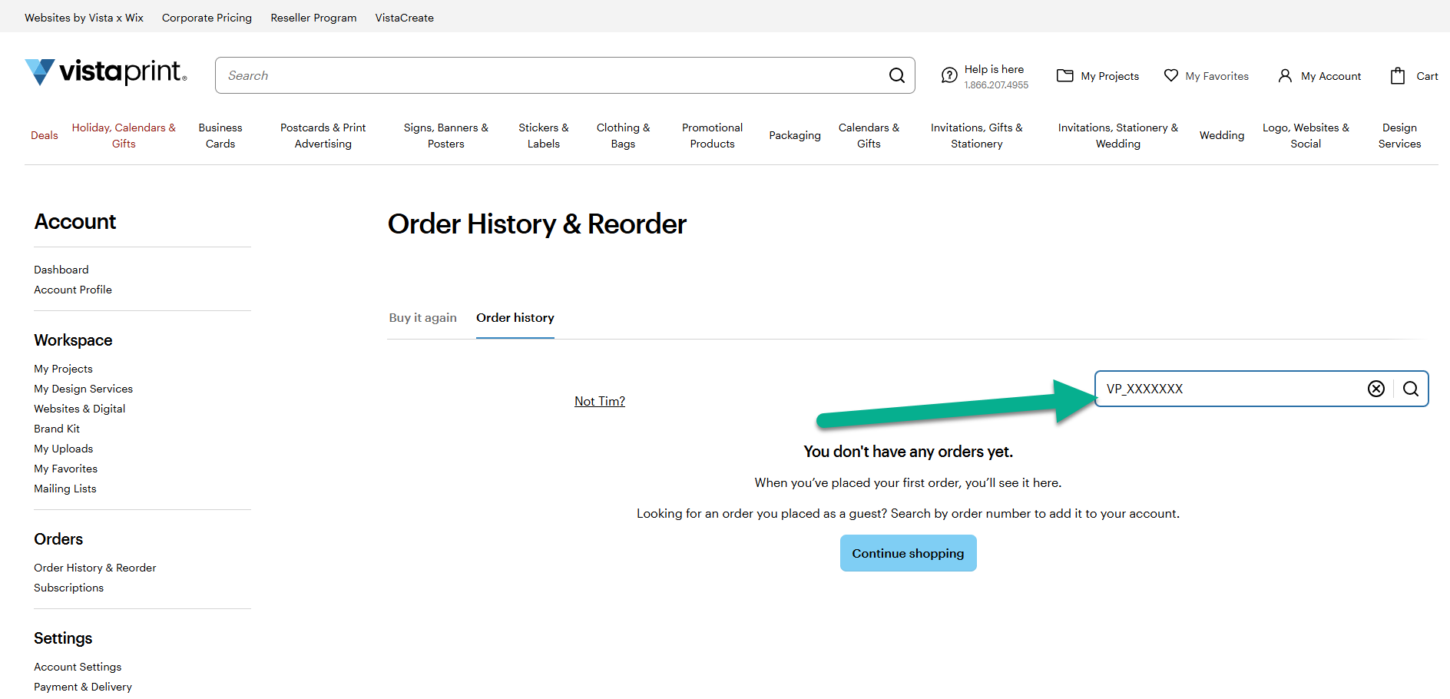Viewport: 1450px width, 699px height.
Task: Click the magnifier icon in top search bar
Action: [896, 75]
